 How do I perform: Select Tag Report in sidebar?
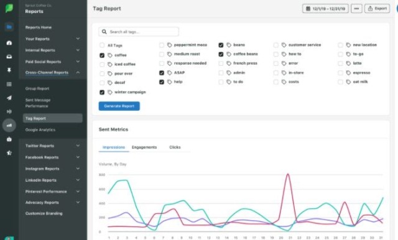pos(52,118)
